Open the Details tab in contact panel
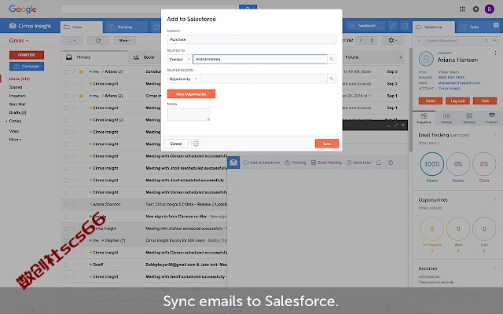The width and height of the screenshot is (503, 314). tap(446, 118)
